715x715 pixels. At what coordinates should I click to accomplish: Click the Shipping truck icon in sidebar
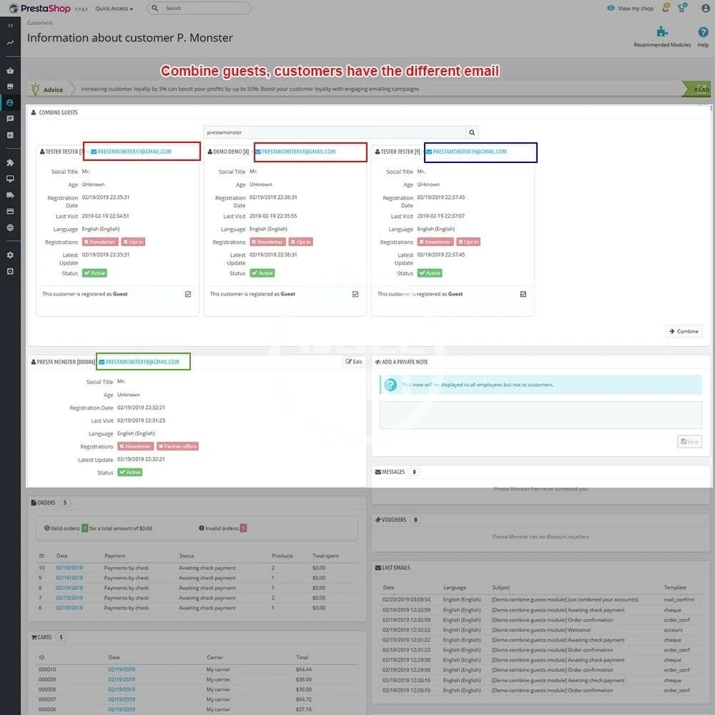click(10, 194)
